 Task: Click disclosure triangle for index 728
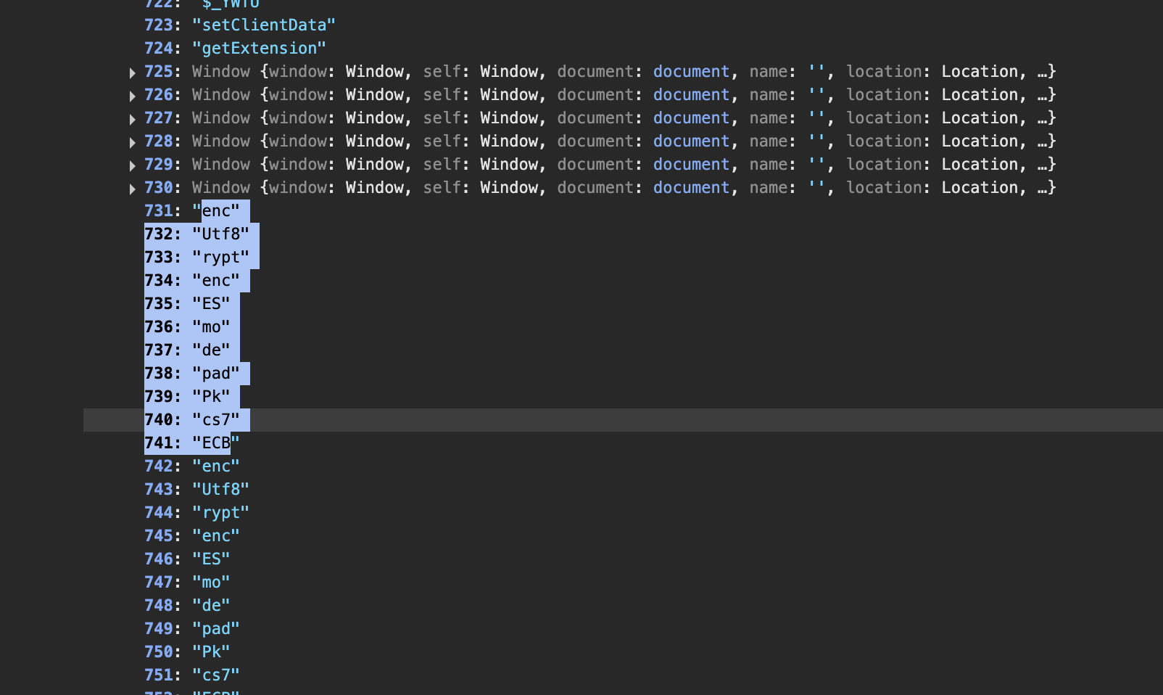click(132, 142)
